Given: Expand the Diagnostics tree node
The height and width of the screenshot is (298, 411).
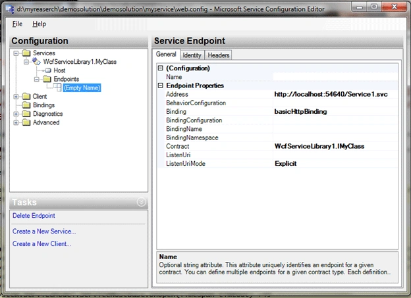Looking at the screenshot, I should pos(16,114).
